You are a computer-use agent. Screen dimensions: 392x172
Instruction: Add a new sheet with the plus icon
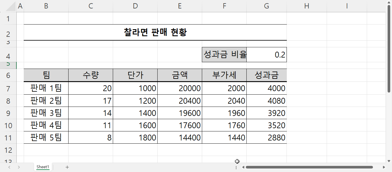pyautogui.click(x=67, y=167)
